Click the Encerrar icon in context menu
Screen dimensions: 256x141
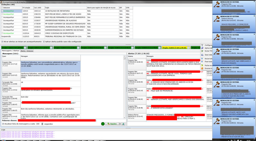click(202, 68)
